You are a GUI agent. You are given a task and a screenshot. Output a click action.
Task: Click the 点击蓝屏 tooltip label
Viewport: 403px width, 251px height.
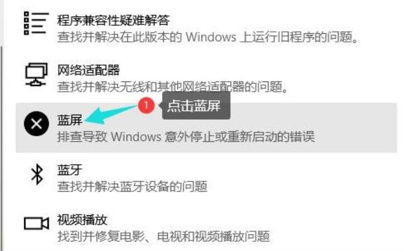194,106
